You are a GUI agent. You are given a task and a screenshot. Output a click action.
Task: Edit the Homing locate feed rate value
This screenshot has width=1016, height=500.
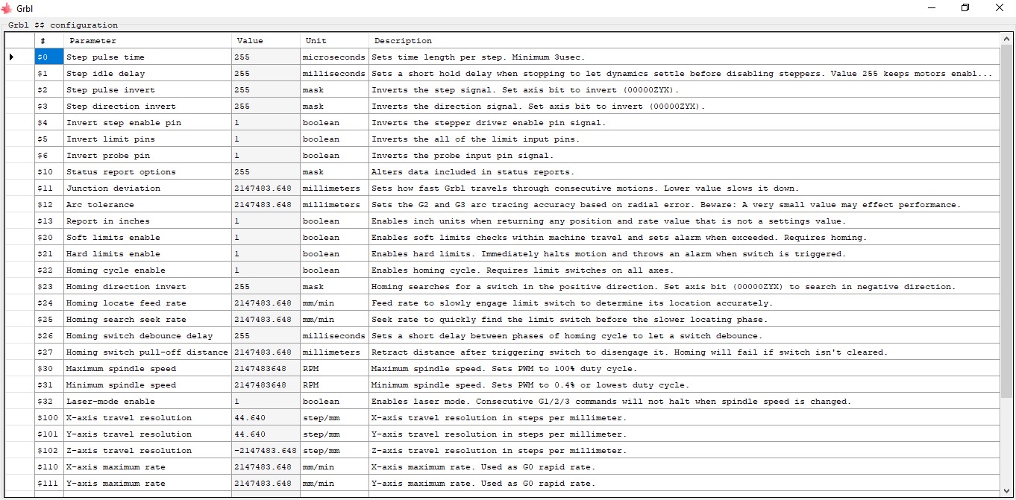coord(266,303)
